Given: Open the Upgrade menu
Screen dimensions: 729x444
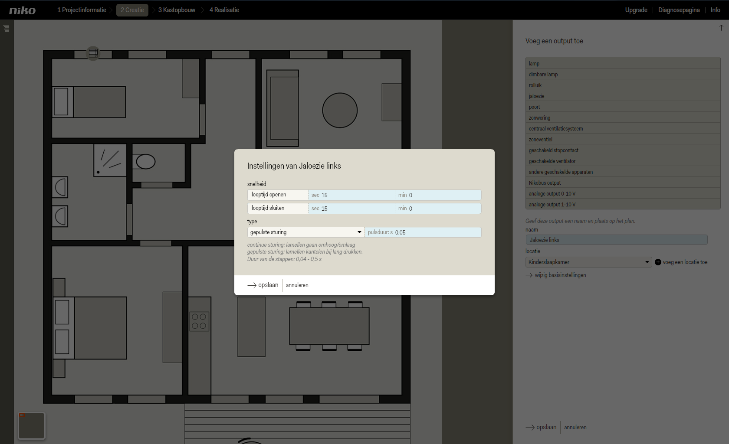Looking at the screenshot, I should point(636,10).
